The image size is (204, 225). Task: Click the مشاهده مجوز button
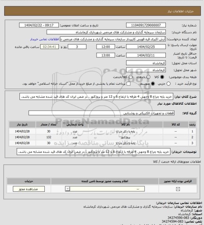[29, 189]
